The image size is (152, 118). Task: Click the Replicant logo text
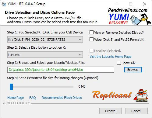click(x=112, y=95)
